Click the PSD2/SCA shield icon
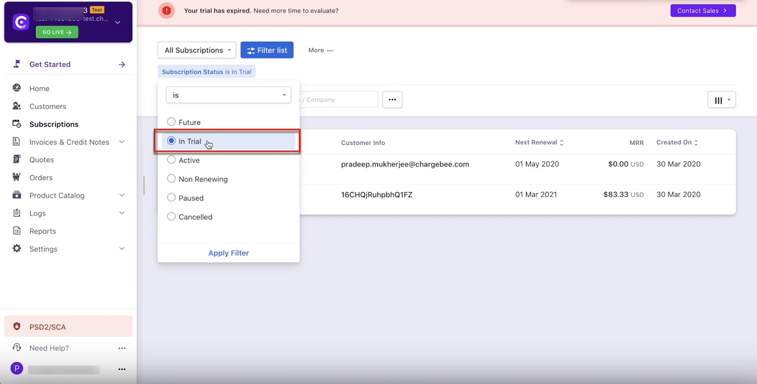This screenshot has width=757, height=384. pyautogui.click(x=17, y=326)
